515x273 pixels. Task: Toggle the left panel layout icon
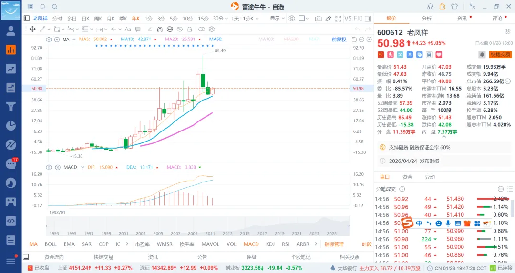(x=27, y=19)
